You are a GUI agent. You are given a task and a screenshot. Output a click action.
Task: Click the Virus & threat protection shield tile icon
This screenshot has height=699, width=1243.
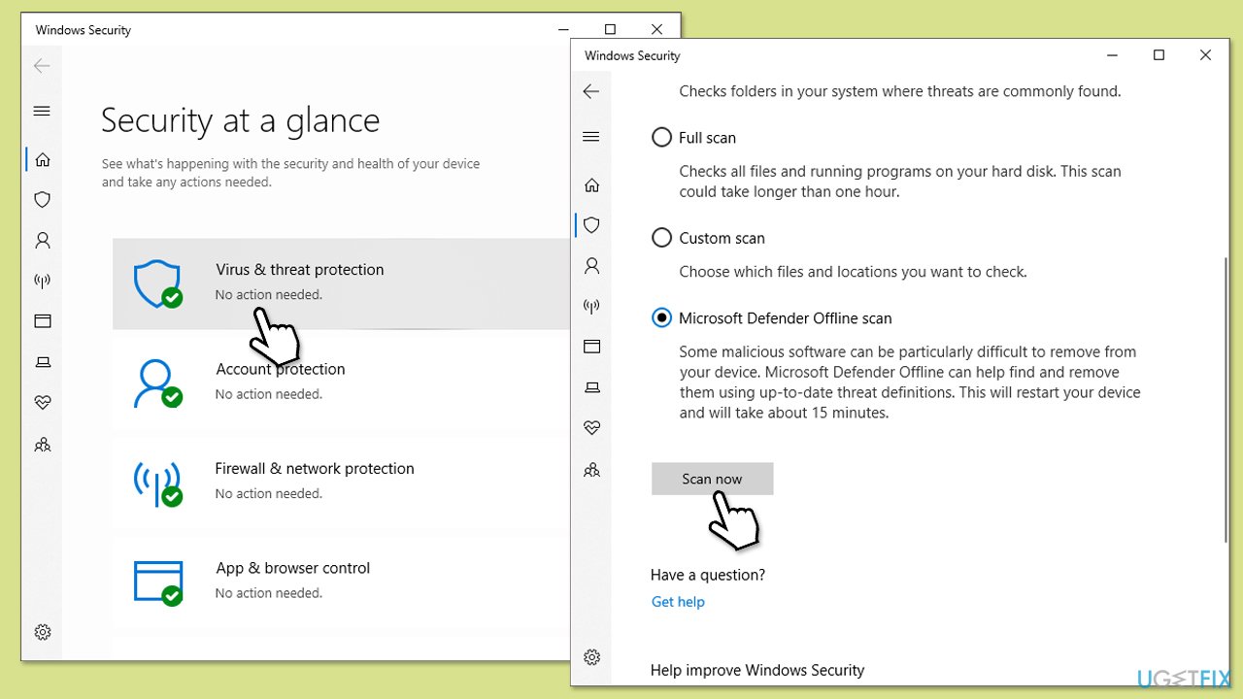pos(157,283)
